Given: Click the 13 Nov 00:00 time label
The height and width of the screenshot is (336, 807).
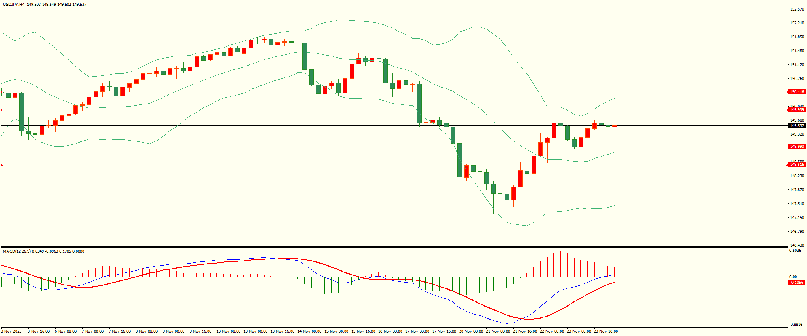Looking at the screenshot, I should [255, 331].
